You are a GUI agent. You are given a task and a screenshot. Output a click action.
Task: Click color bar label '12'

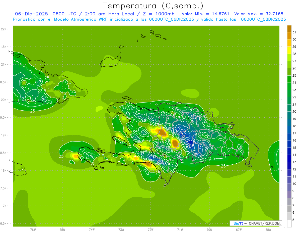tap(294, 169)
